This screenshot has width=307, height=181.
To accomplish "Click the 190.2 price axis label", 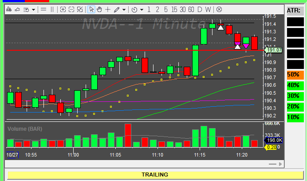I will point(270,116).
